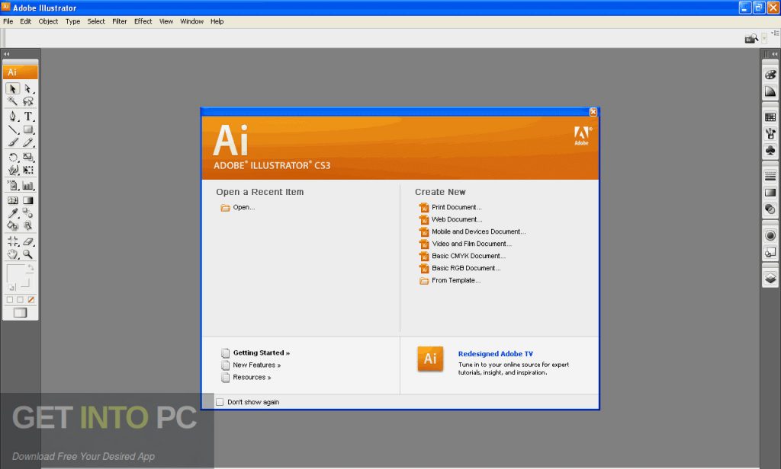Screen dimensions: 781x469
Task: Select the Crop Area tool
Action: 12,241
